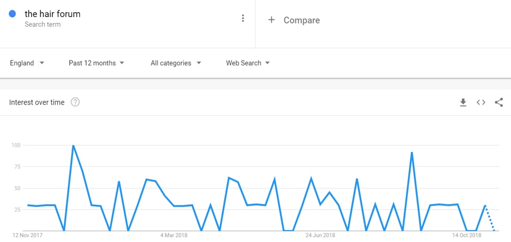511x242 pixels.
Task: Change the Web Search type dropdown
Action: 248,63
